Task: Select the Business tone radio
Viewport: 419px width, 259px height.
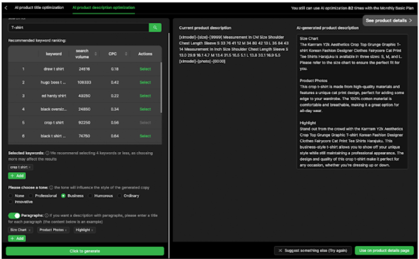Action: 63,196
